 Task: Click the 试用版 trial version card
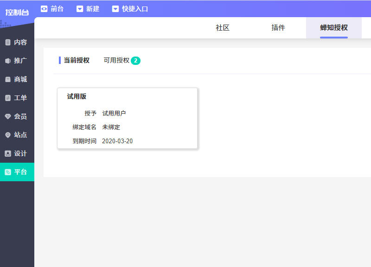click(127, 118)
